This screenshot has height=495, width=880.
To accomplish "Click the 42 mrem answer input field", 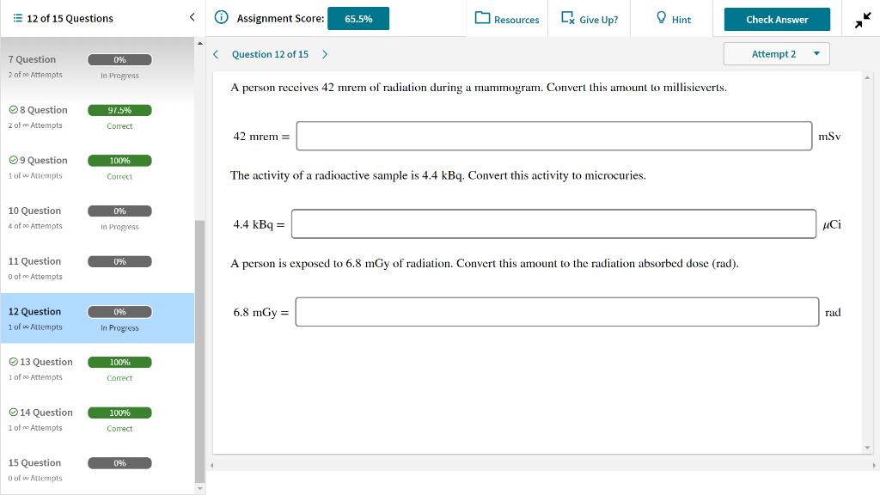I will point(554,135).
